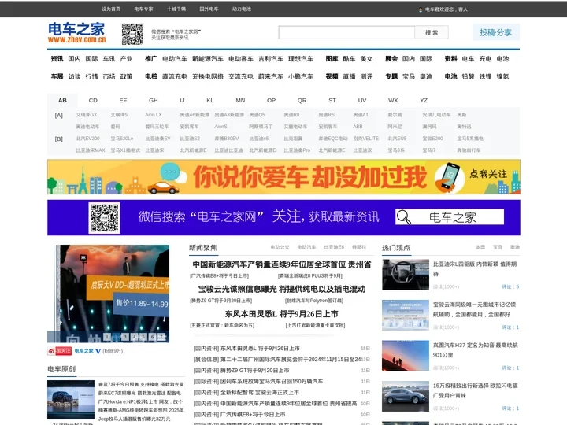This screenshot has width=567, height=425.
Task: Click 电车之家 Weibo account name
Action: [x=84, y=351]
